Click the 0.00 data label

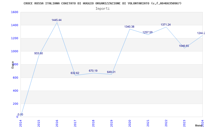point(20,114)
